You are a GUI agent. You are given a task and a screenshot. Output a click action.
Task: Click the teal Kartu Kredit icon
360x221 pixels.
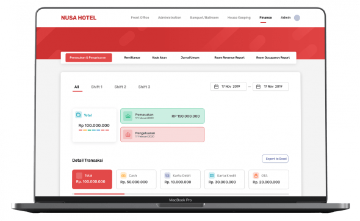pyautogui.click(x=212, y=175)
